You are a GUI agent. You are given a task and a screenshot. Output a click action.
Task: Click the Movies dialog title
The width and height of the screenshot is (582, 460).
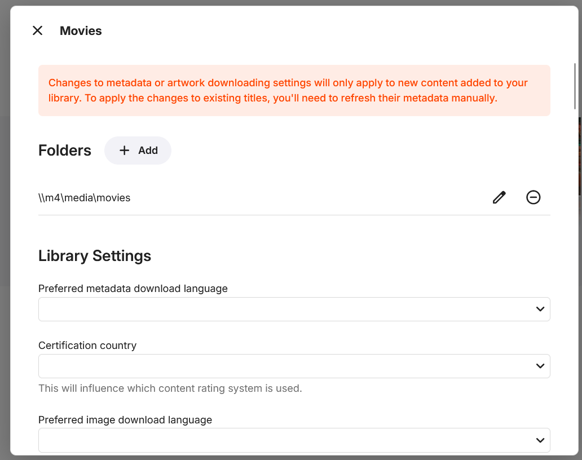click(x=81, y=31)
